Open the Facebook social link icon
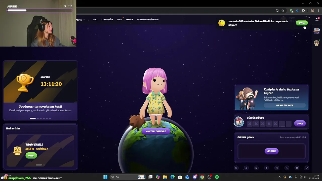322x181 pixels. click(266, 168)
